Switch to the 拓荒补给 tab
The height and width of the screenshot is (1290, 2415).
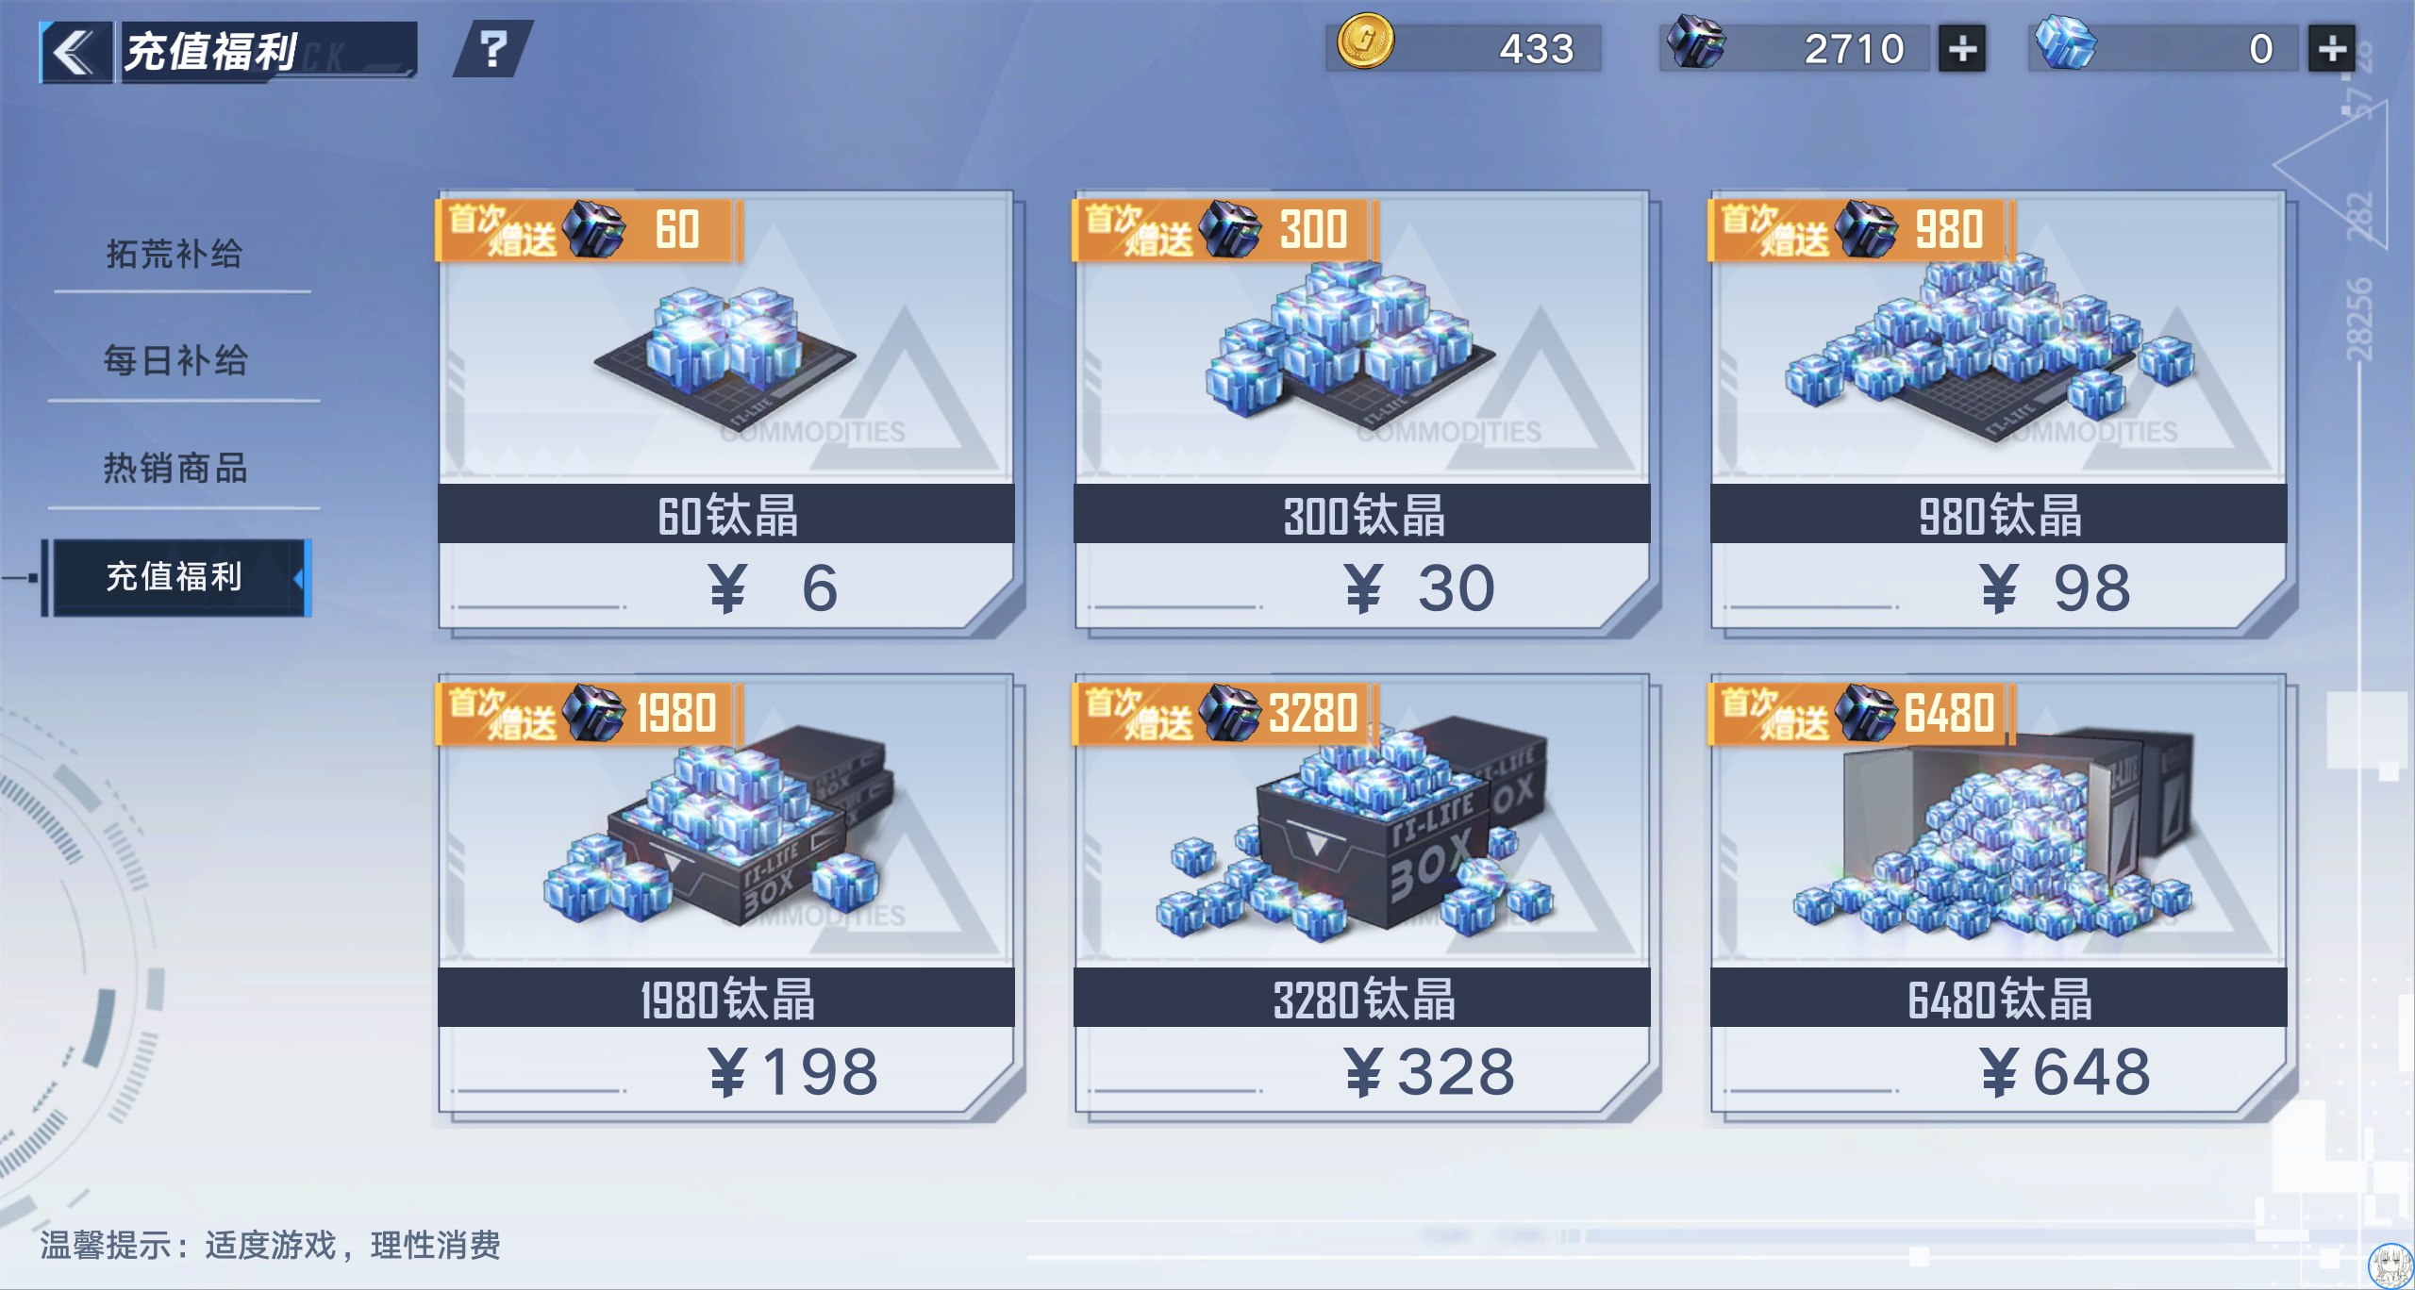coord(175,254)
